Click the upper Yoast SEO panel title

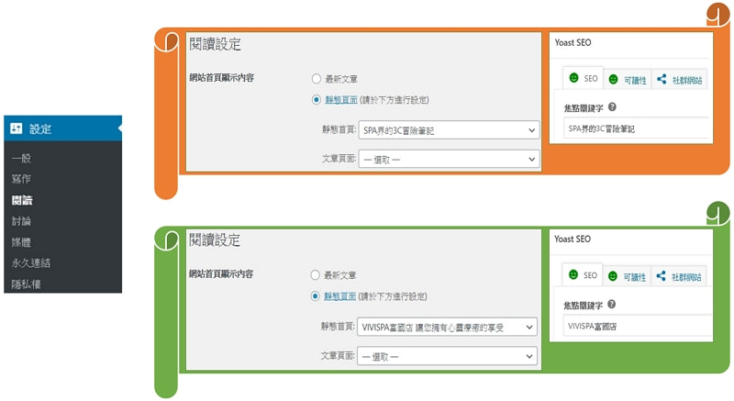pos(573,42)
